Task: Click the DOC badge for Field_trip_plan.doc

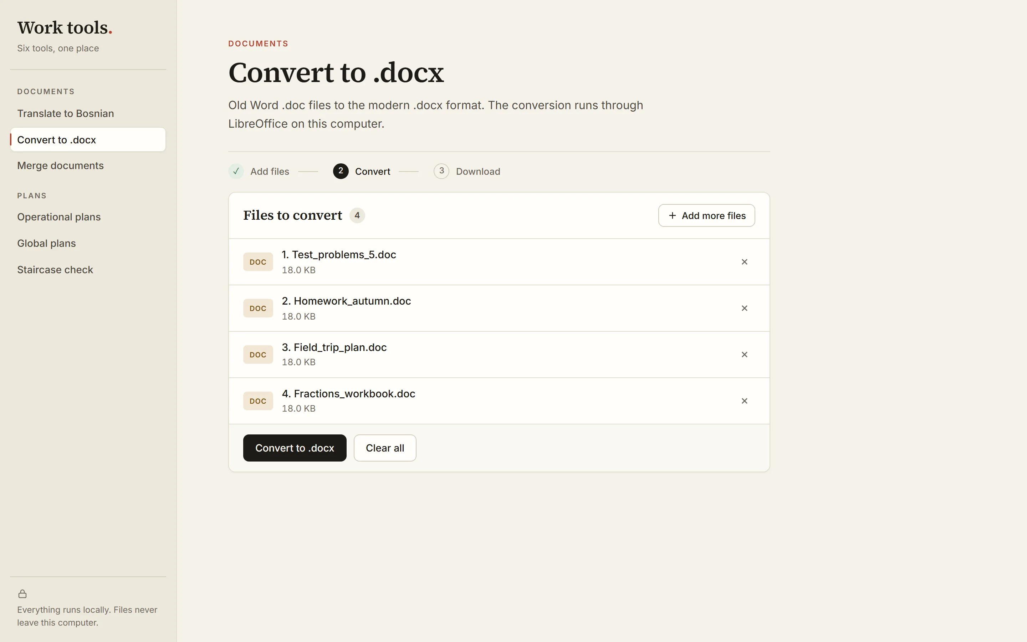Action: point(258,355)
